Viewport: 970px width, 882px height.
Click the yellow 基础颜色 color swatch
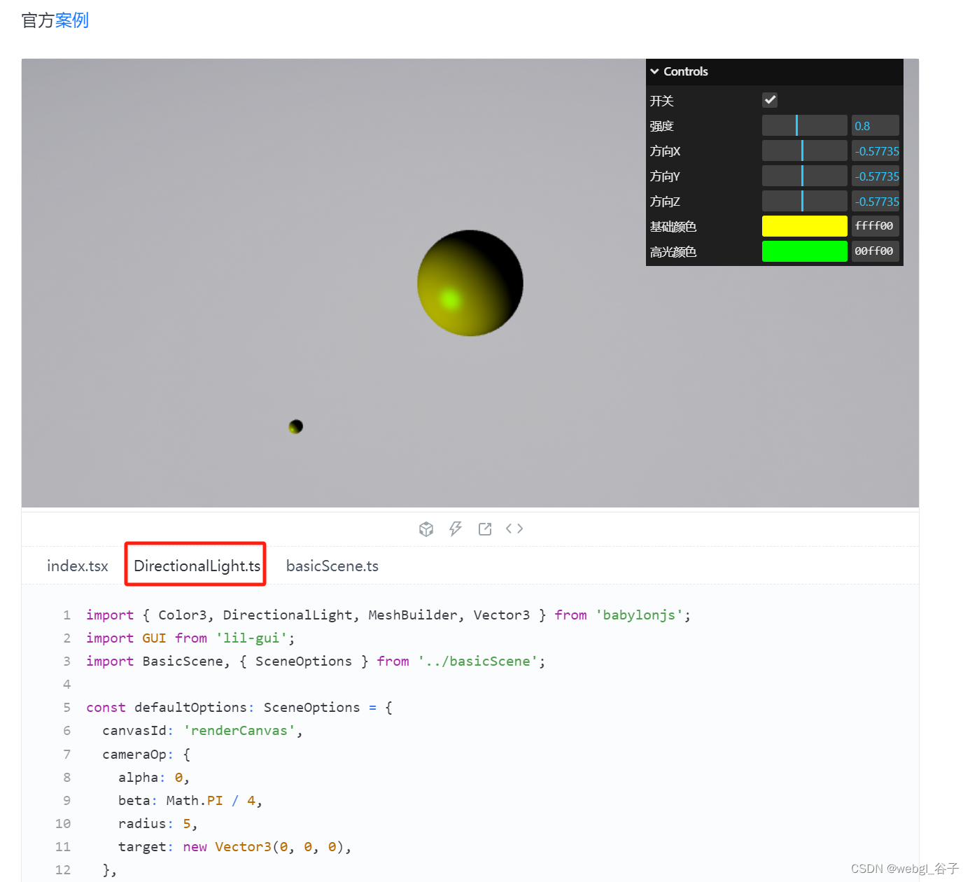(x=804, y=225)
